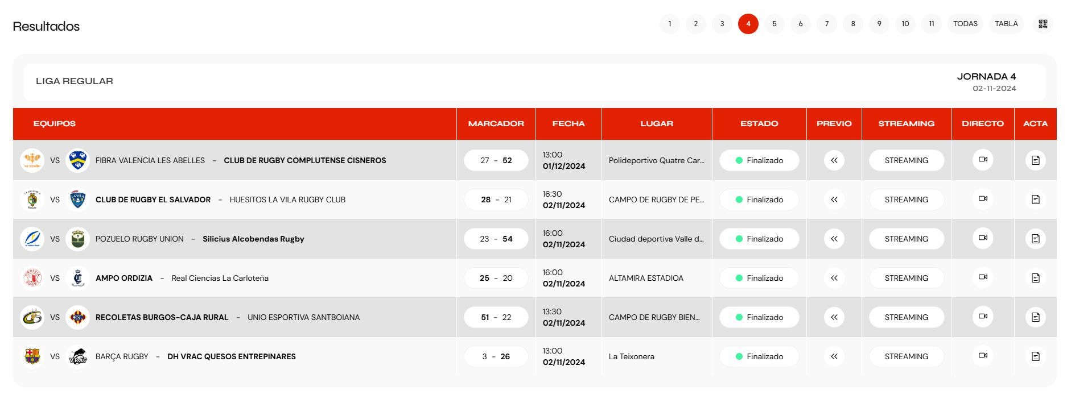Click Ordizia rugby team logo
This screenshot has width=1071, height=403.
32,278
